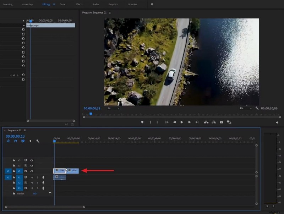The image size is (284, 214).
Task: Toggle visibility eye on track V1
Action: tap(32, 171)
